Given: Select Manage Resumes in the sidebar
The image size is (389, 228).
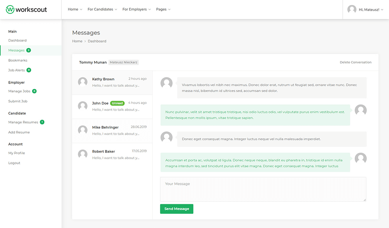Looking at the screenshot, I should click(x=23, y=122).
